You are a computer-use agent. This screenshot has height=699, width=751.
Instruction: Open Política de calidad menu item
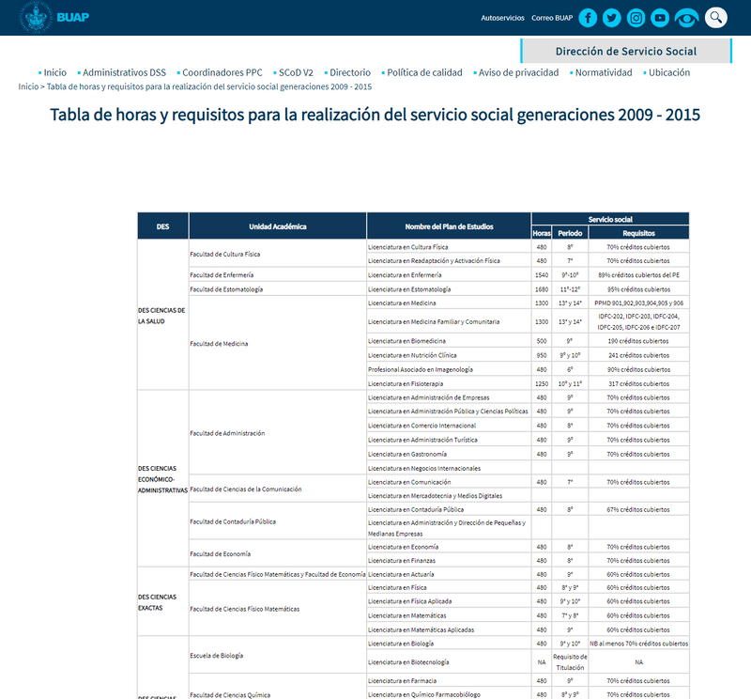[x=424, y=72]
